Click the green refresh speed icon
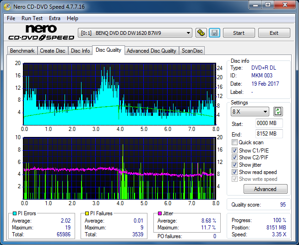Image resolution: width=299 pixels, height=245 pixels. point(278,111)
